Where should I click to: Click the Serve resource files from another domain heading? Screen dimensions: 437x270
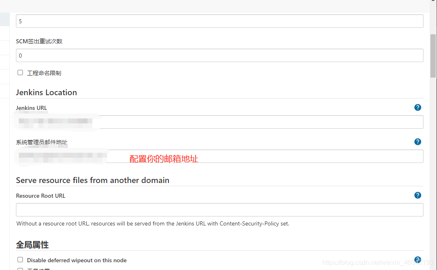(92, 180)
